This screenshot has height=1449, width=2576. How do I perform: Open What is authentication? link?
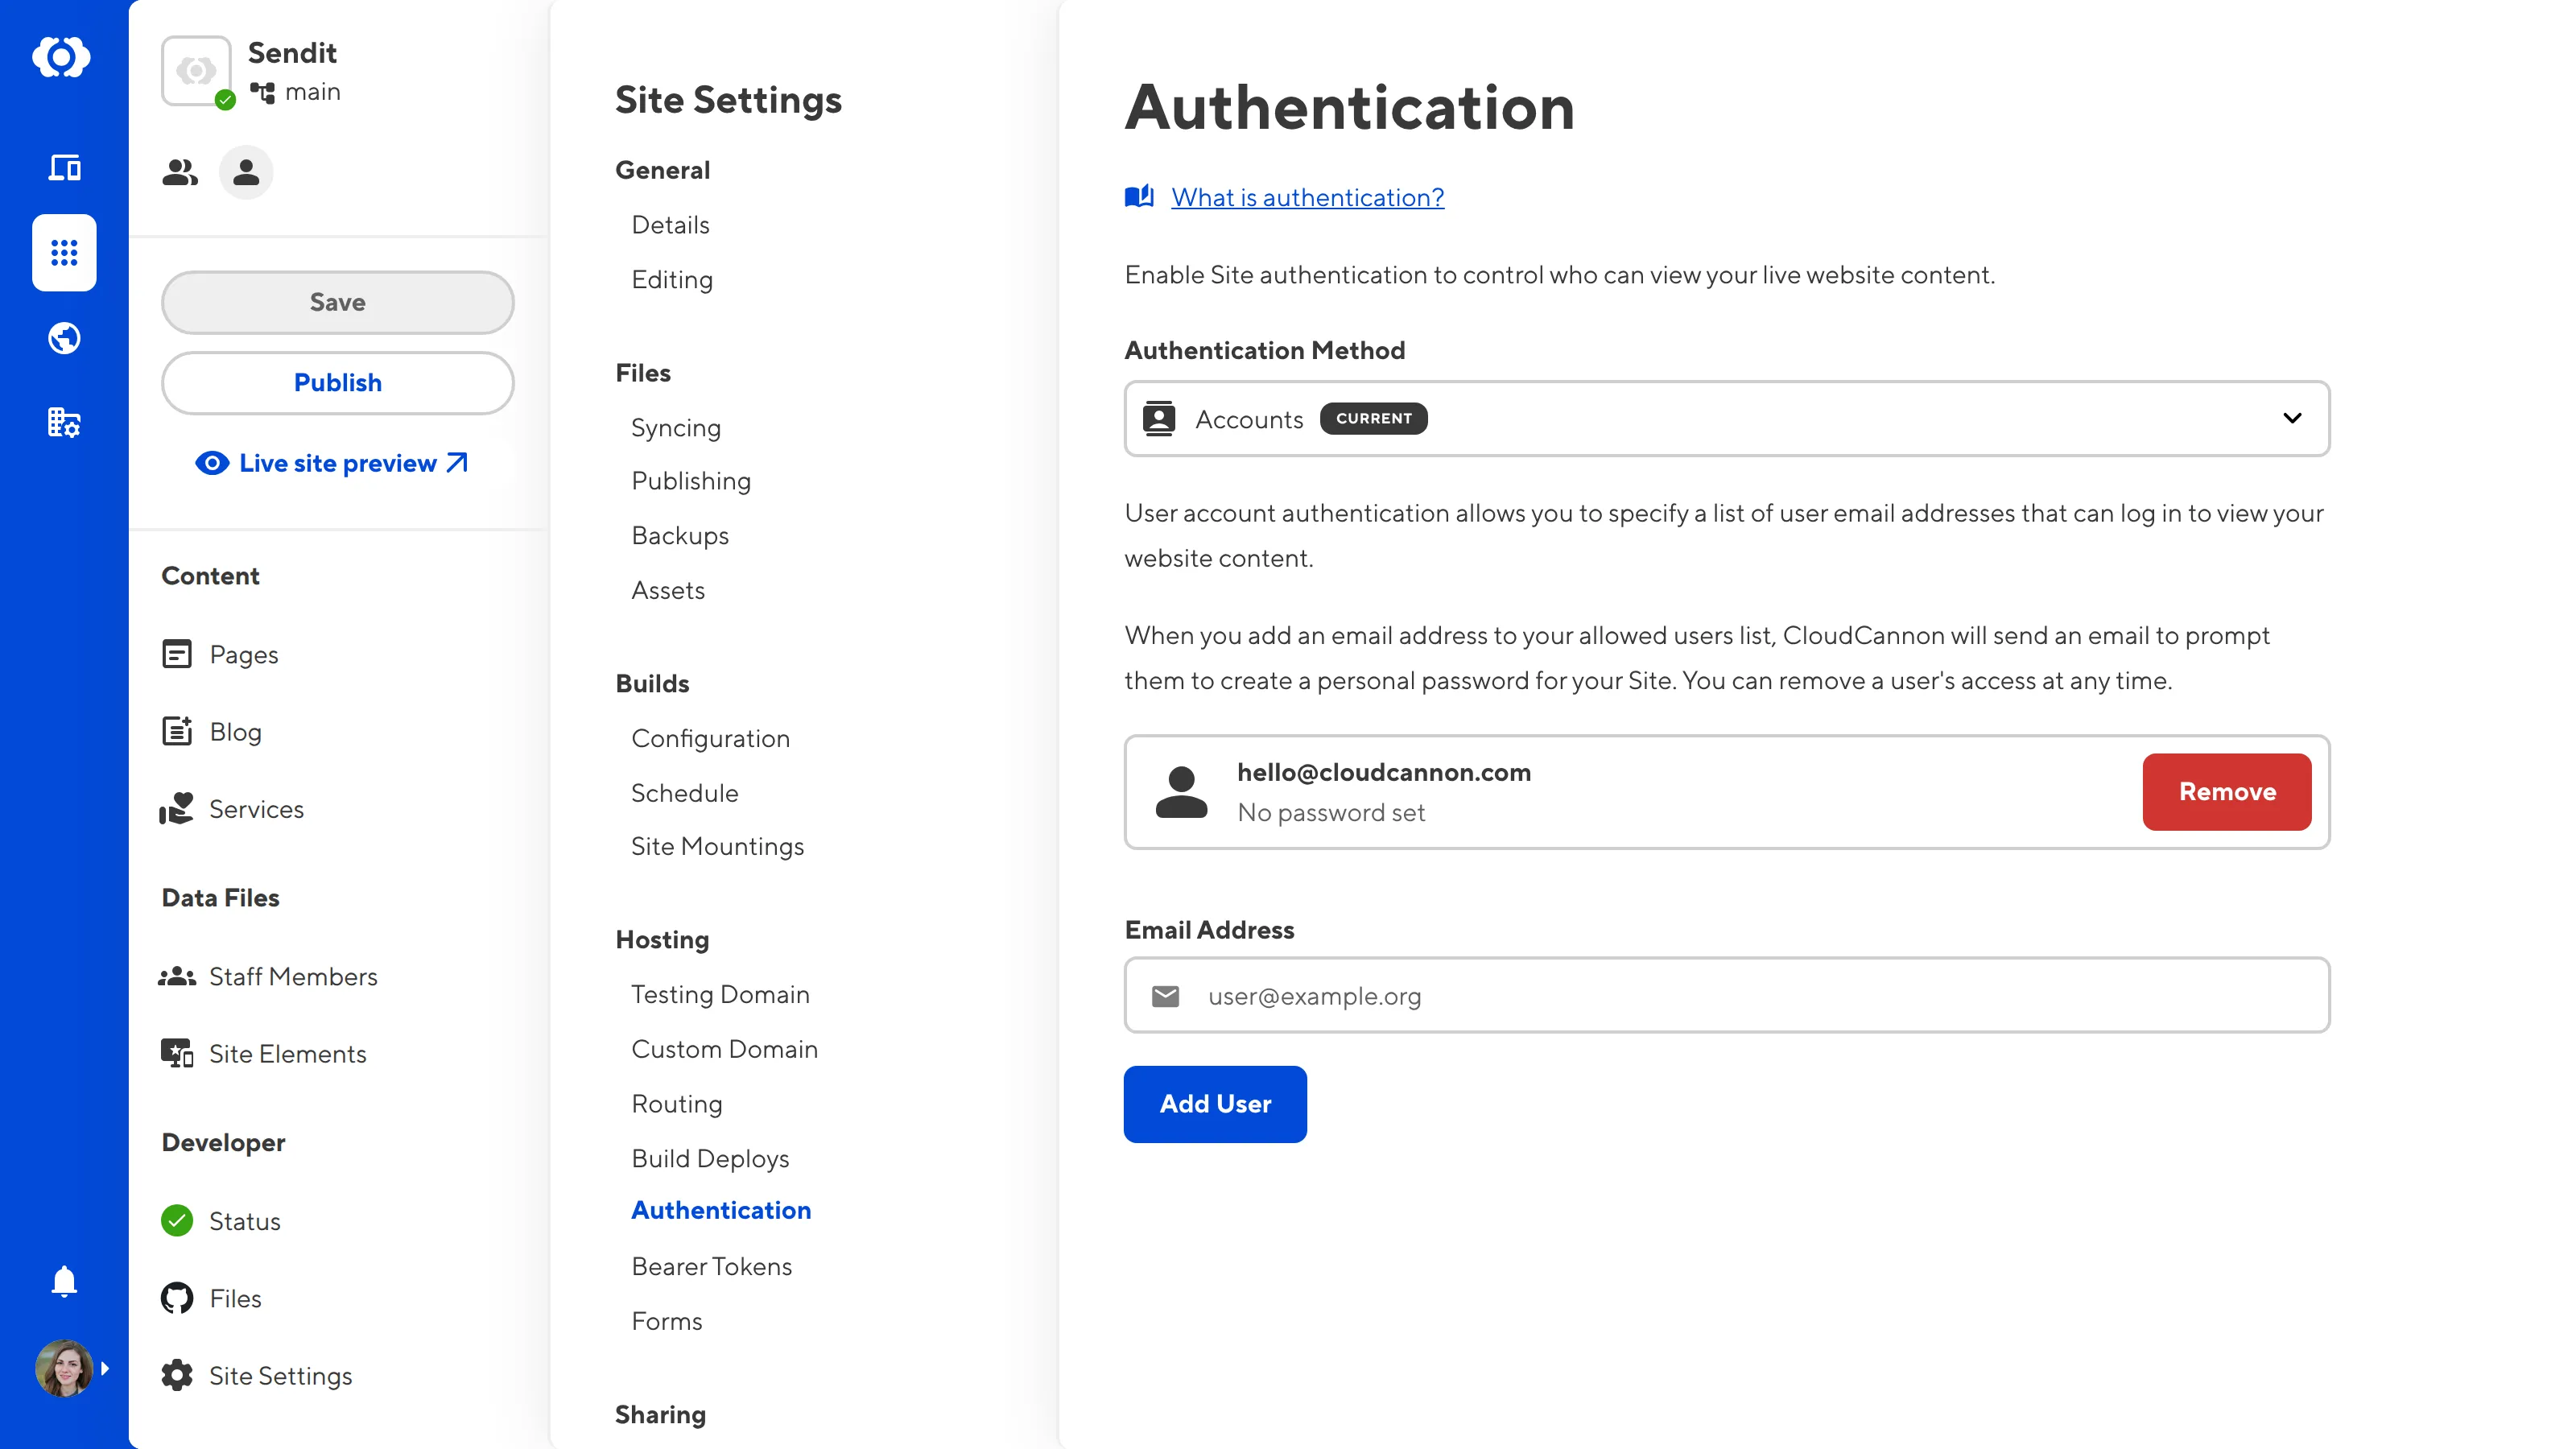click(x=1307, y=197)
